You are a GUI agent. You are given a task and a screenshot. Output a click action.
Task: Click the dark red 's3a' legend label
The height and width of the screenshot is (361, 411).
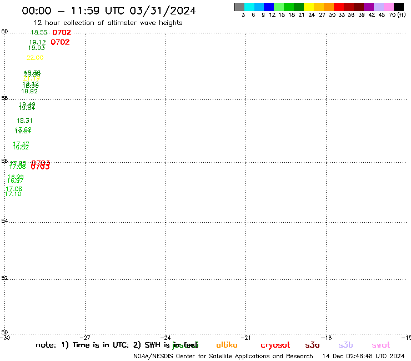click(312, 345)
